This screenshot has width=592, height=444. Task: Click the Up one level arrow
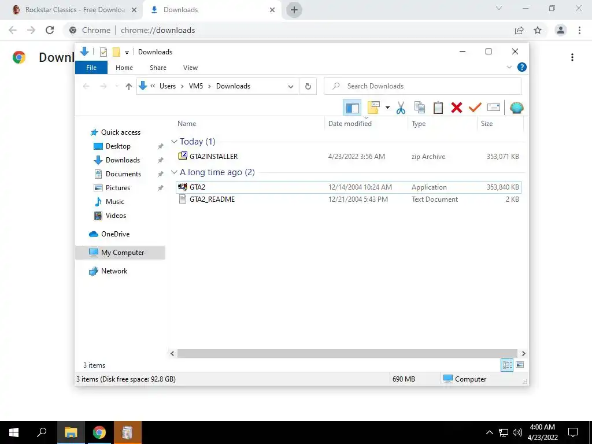(x=129, y=87)
